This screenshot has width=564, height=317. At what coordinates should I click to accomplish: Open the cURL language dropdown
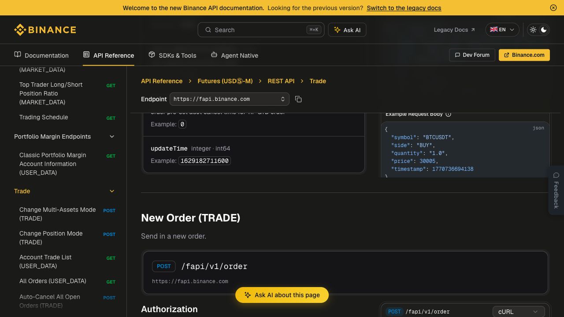[x=519, y=312]
